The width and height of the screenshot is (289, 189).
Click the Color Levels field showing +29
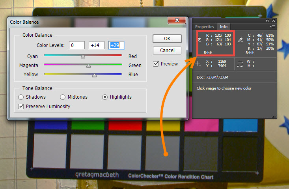tap(116, 45)
